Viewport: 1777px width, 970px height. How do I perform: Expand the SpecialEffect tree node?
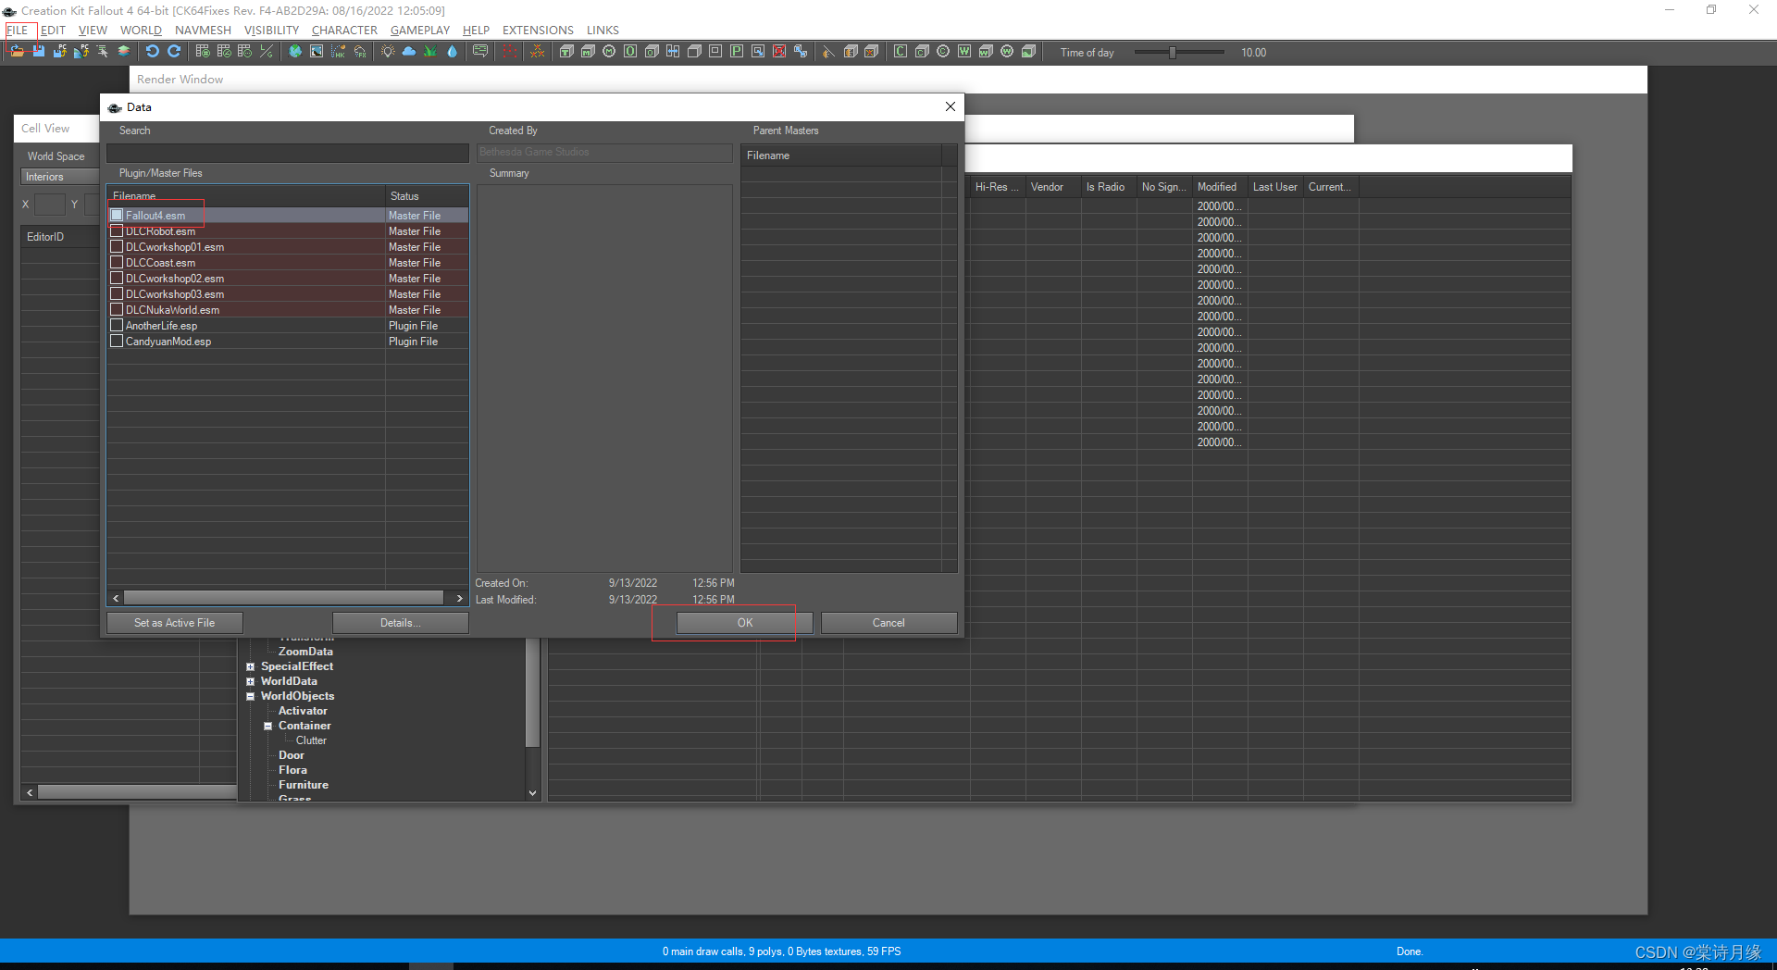click(x=250, y=666)
